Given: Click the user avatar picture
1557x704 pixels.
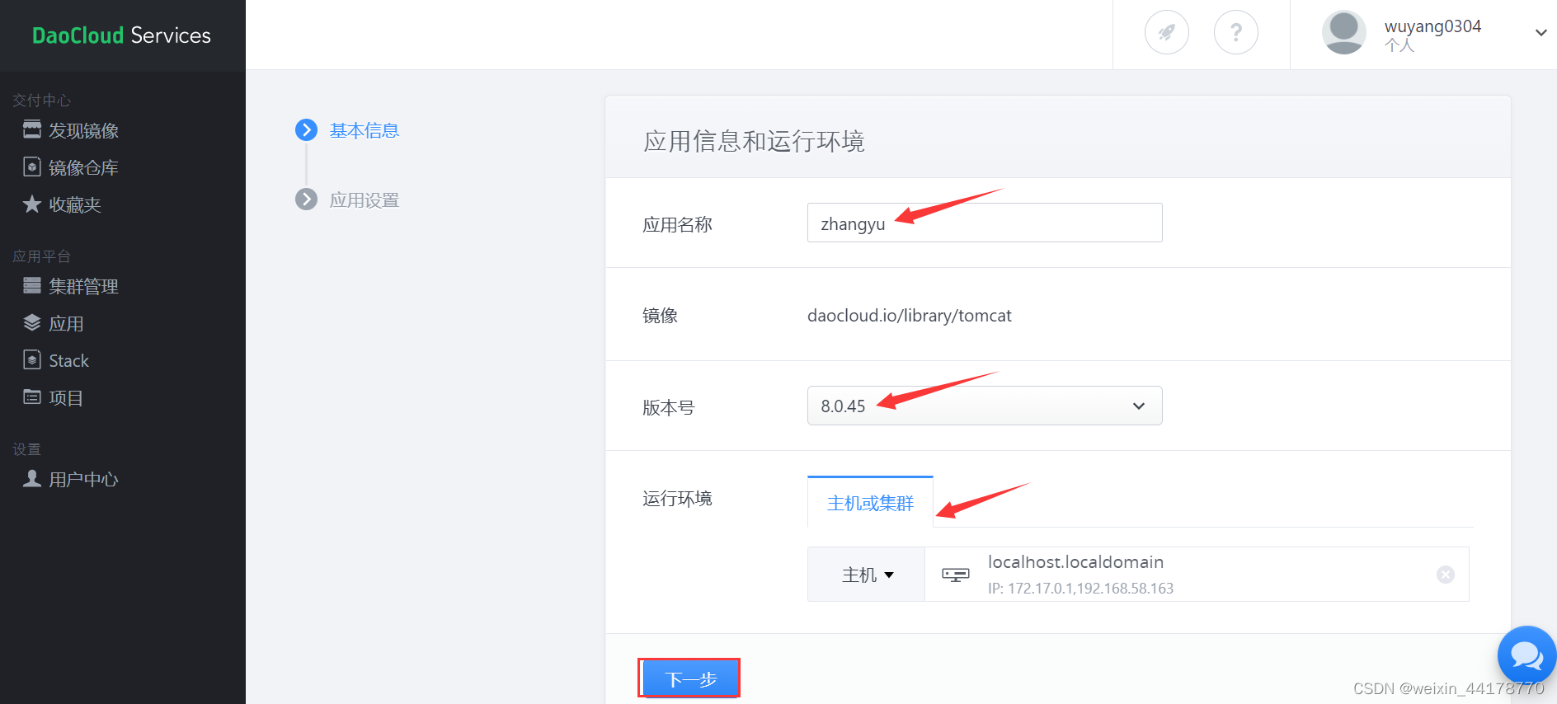Looking at the screenshot, I should point(1343,32).
